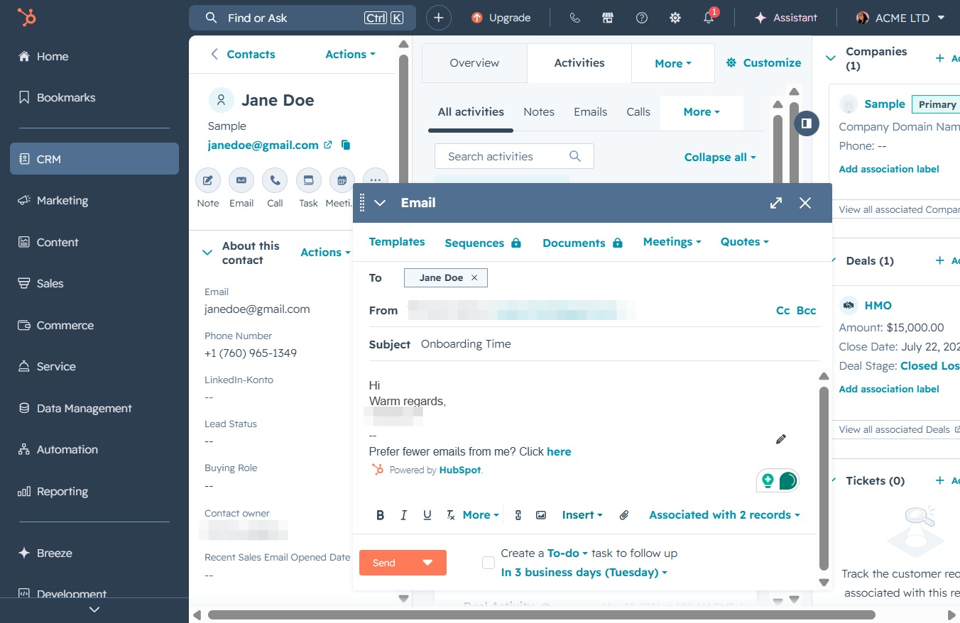The image size is (960, 623).
Task: Apply bold formatting in the email
Action: click(380, 515)
